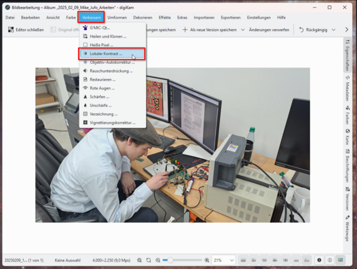Click the Rückgängig undo button

pos(313,30)
